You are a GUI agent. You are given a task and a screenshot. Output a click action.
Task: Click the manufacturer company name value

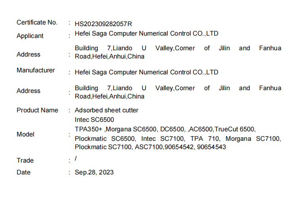(146, 72)
